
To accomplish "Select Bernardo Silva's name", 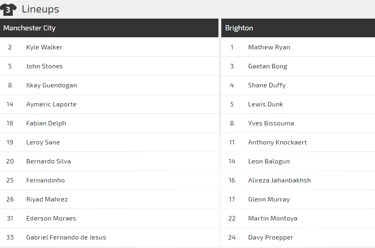I will (49, 161).
